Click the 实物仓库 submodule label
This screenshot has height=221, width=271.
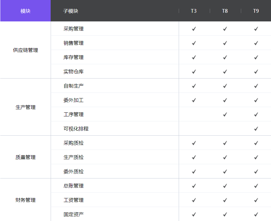pos(74,72)
